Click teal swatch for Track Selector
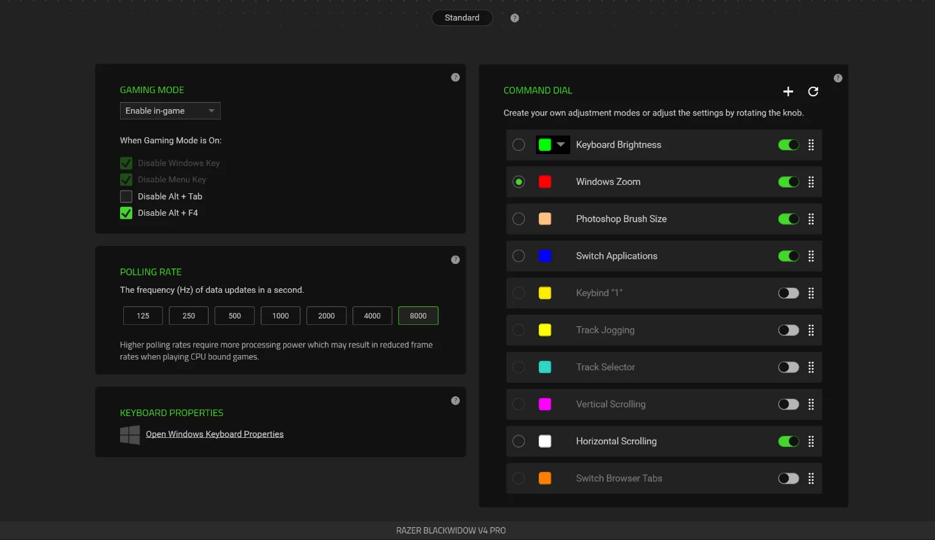Viewport: 935px width, 540px height. tap(545, 367)
